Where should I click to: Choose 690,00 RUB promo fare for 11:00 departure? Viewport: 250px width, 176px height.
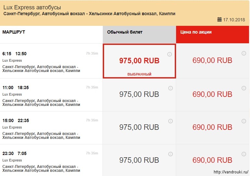click(x=212, y=94)
